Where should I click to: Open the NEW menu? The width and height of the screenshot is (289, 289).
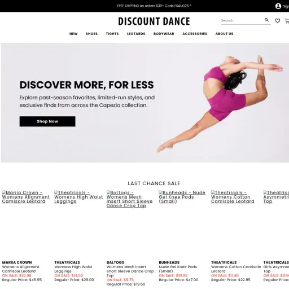coord(73,34)
